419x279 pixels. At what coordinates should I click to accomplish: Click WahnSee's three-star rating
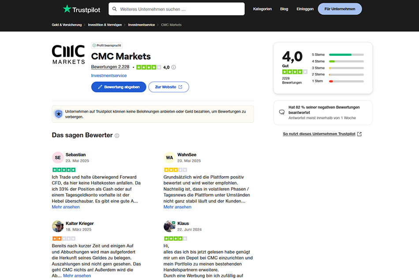click(176, 170)
